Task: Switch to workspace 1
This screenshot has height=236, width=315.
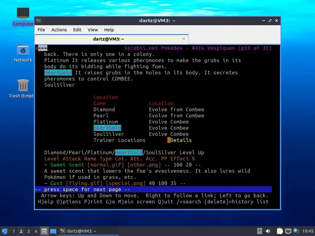Action: click(x=14, y=231)
